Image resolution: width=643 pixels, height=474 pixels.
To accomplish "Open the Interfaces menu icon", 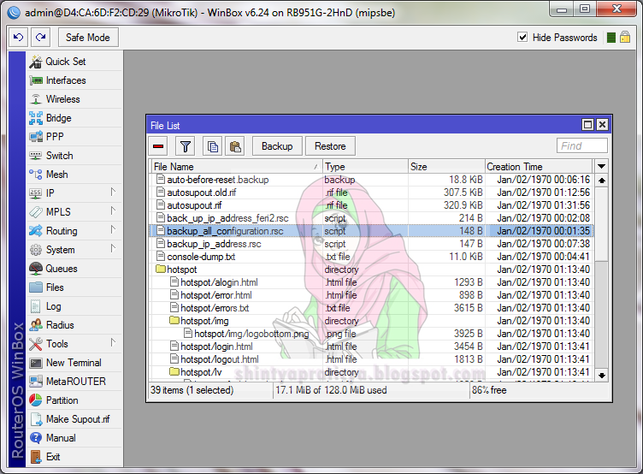I will click(x=36, y=80).
